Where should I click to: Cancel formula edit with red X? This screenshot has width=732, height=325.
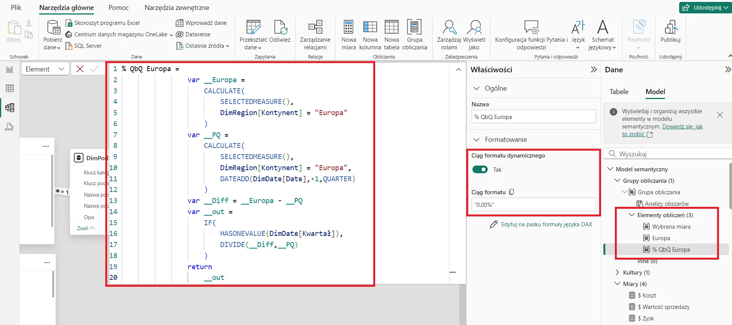tap(80, 69)
